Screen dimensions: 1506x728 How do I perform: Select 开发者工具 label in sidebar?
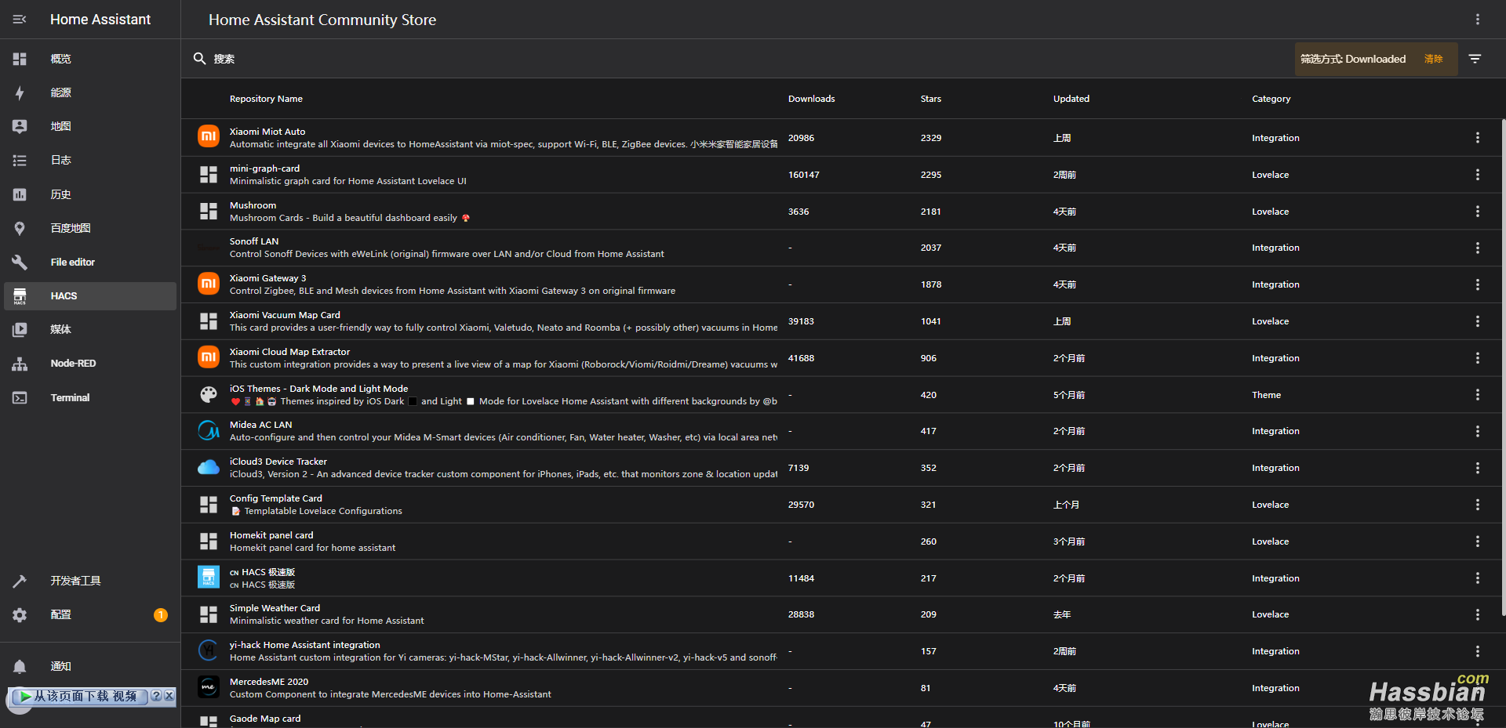click(x=75, y=581)
